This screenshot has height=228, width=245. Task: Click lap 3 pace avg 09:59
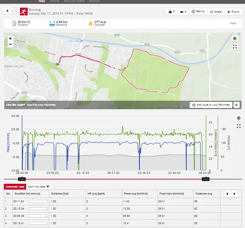click(x=126, y=216)
